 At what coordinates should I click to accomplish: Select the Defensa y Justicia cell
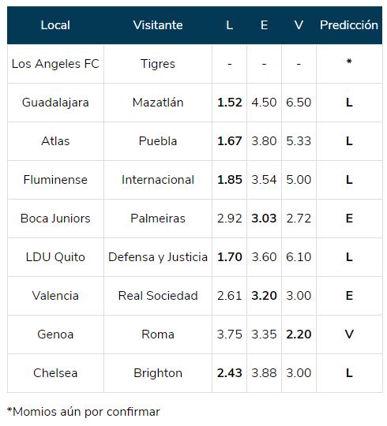pyautogui.click(x=158, y=257)
